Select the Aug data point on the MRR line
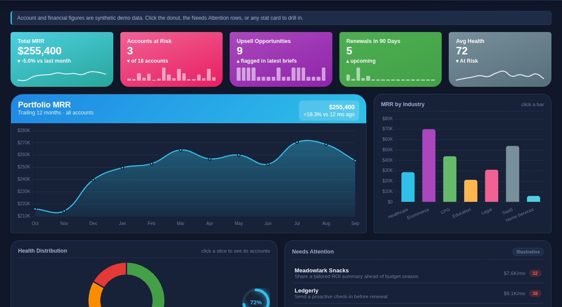Screen dimensions: 562x307 point(326,144)
